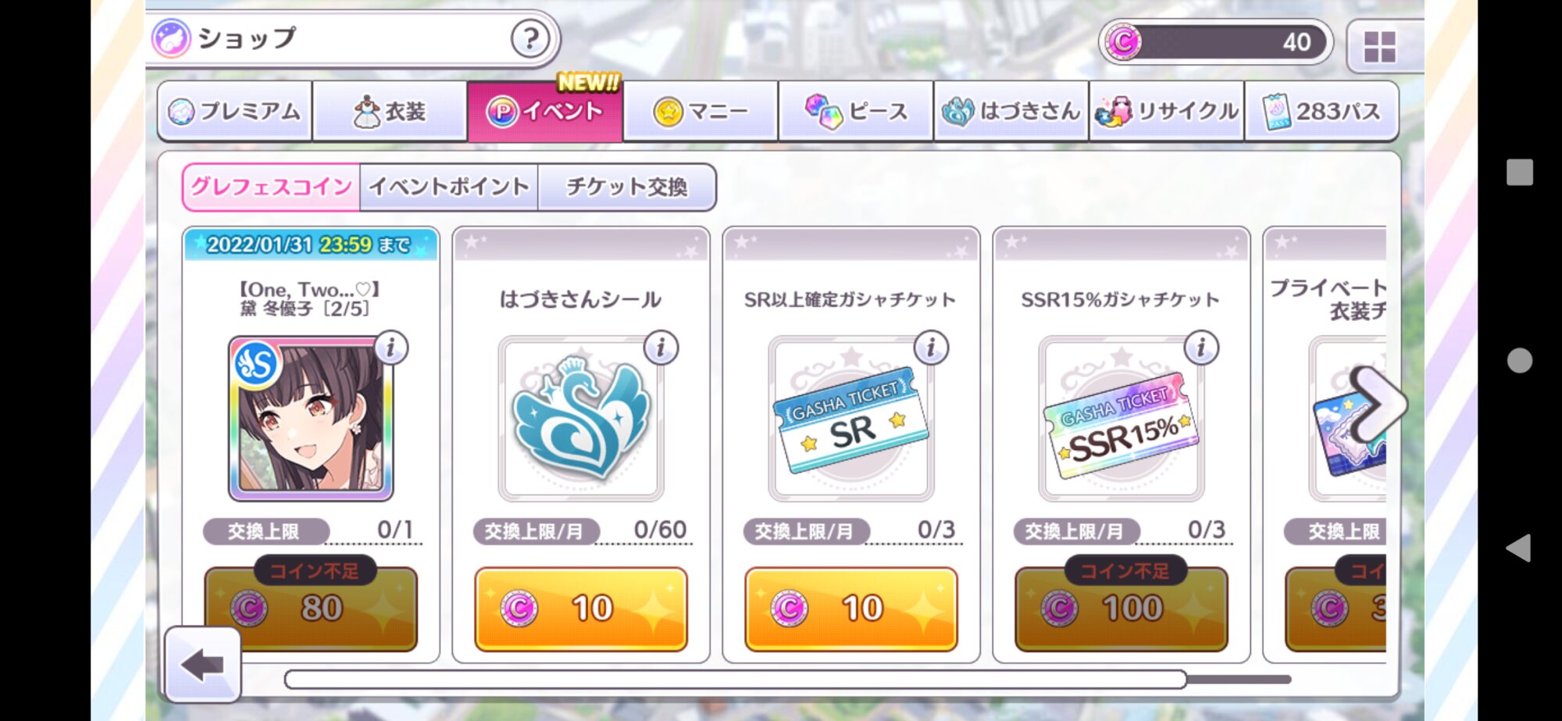Buy はづきさんシール for 10 coins
Image resolution: width=1562 pixels, height=721 pixels.
pos(581,609)
